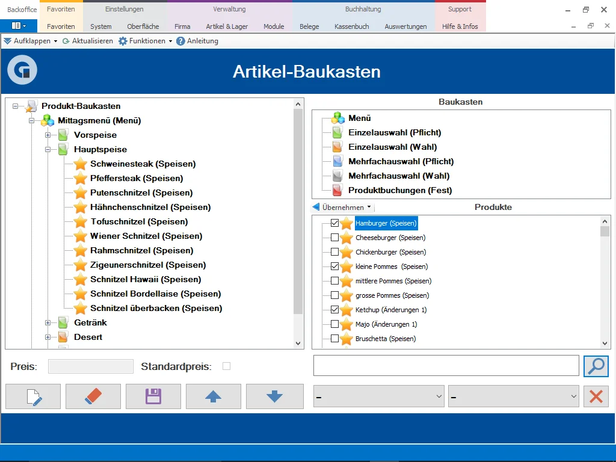
Task: Start a search with the magnifier icon
Action: tap(596, 365)
